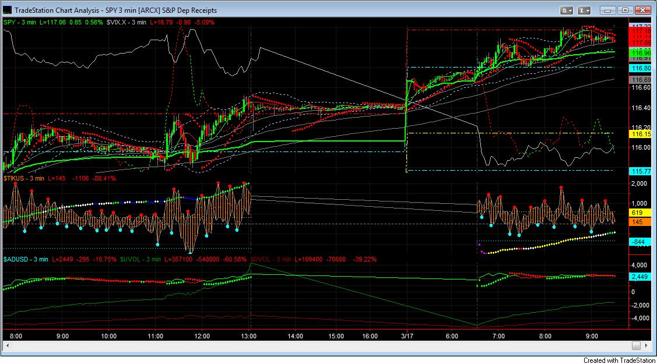Click the cyan 2,449 axis marker
Screen dimensions: 657x364
pyautogui.click(x=640, y=277)
